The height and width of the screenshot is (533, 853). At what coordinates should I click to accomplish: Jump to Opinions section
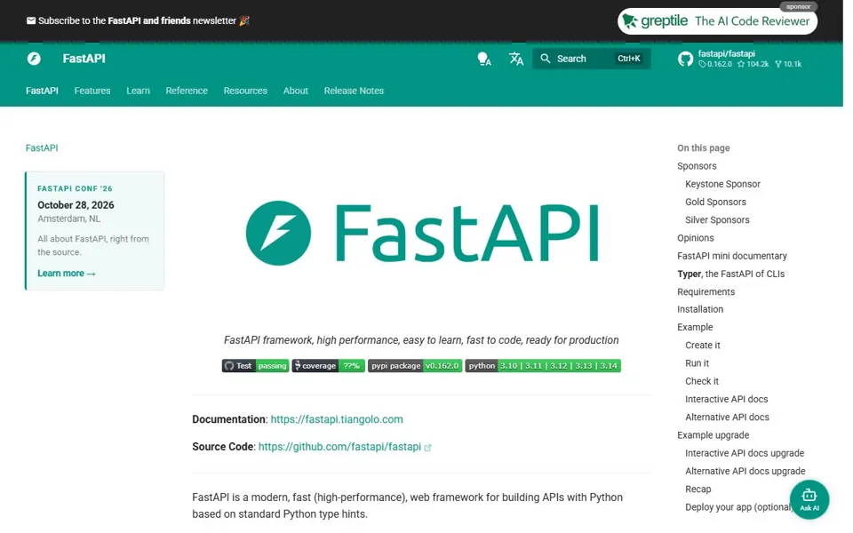[695, 238]
